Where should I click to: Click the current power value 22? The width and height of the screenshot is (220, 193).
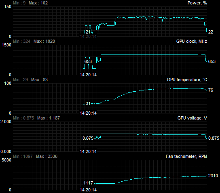[x=211, y=32]
